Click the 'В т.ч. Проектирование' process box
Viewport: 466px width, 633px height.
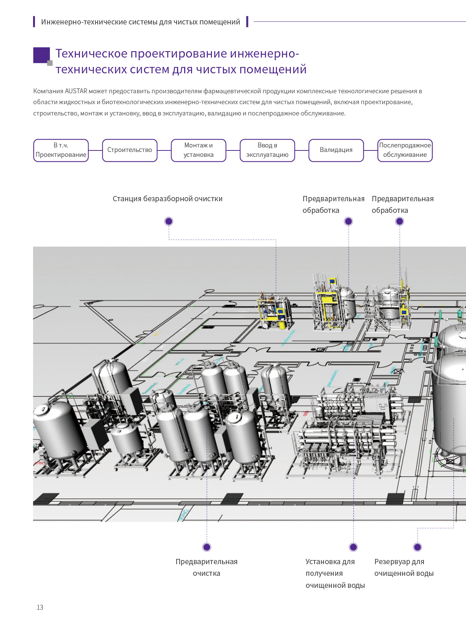61,150
